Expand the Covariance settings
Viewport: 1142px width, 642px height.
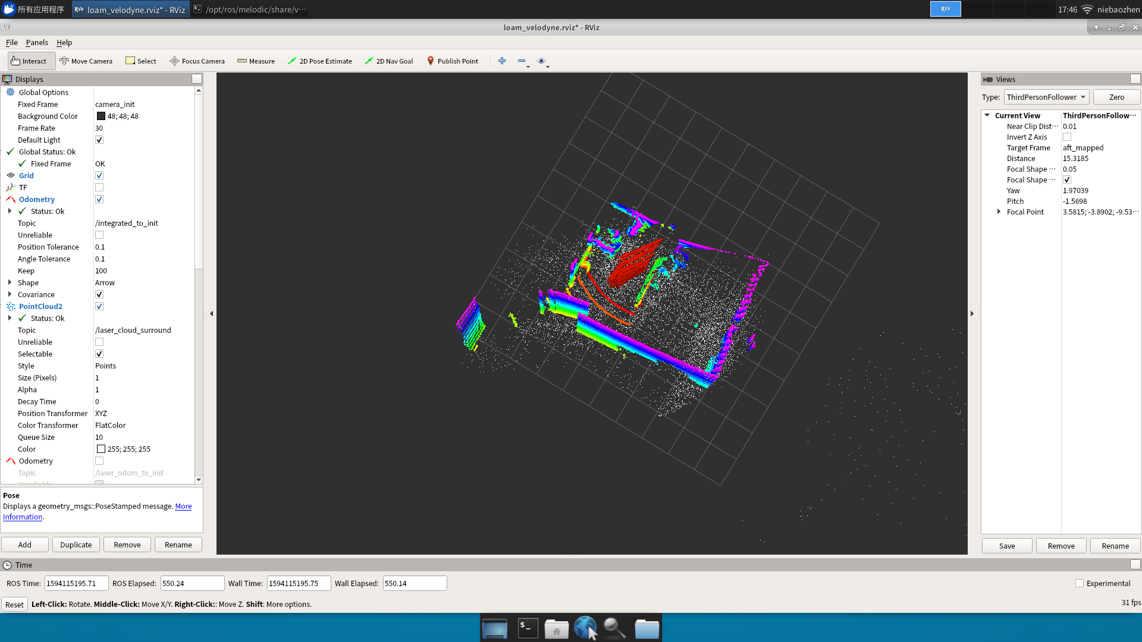[8, 294]
